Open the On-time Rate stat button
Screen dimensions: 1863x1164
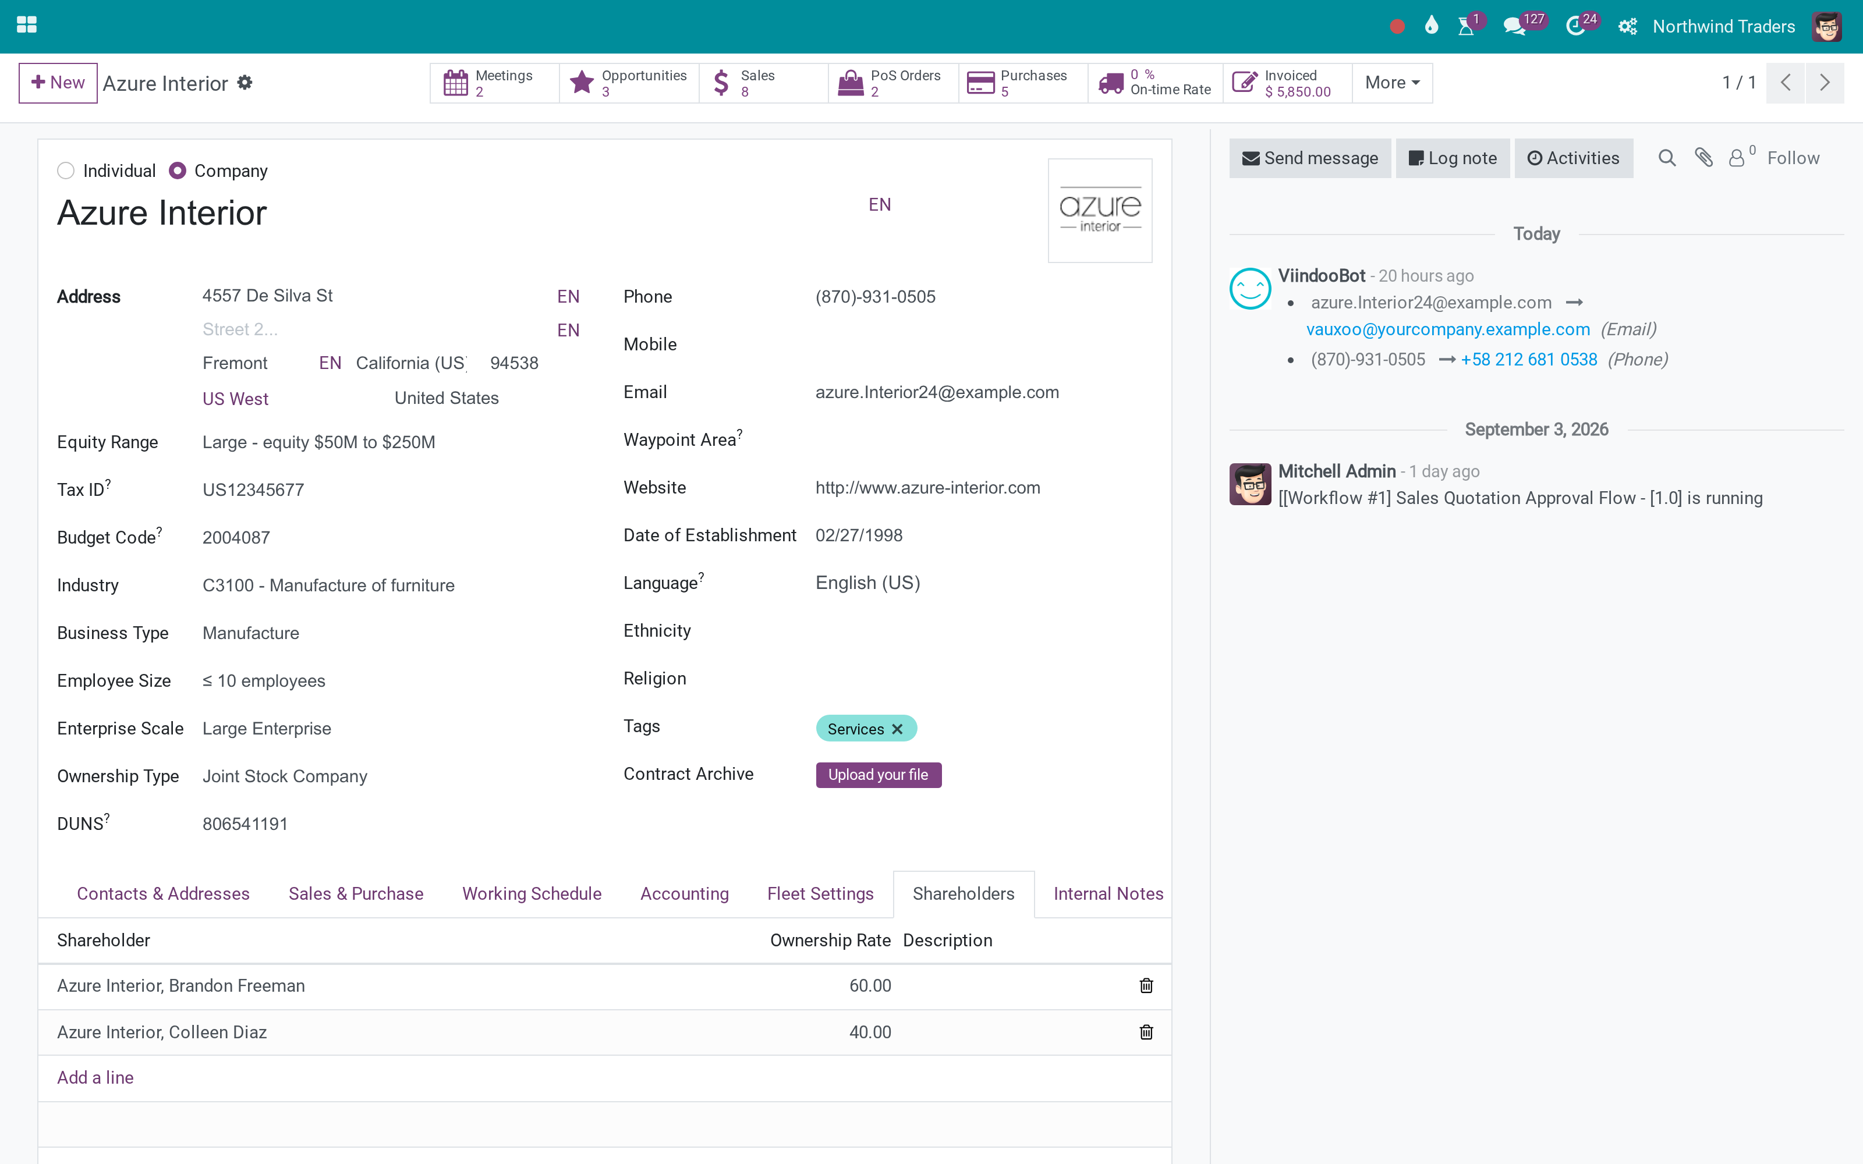[1156, 83]
